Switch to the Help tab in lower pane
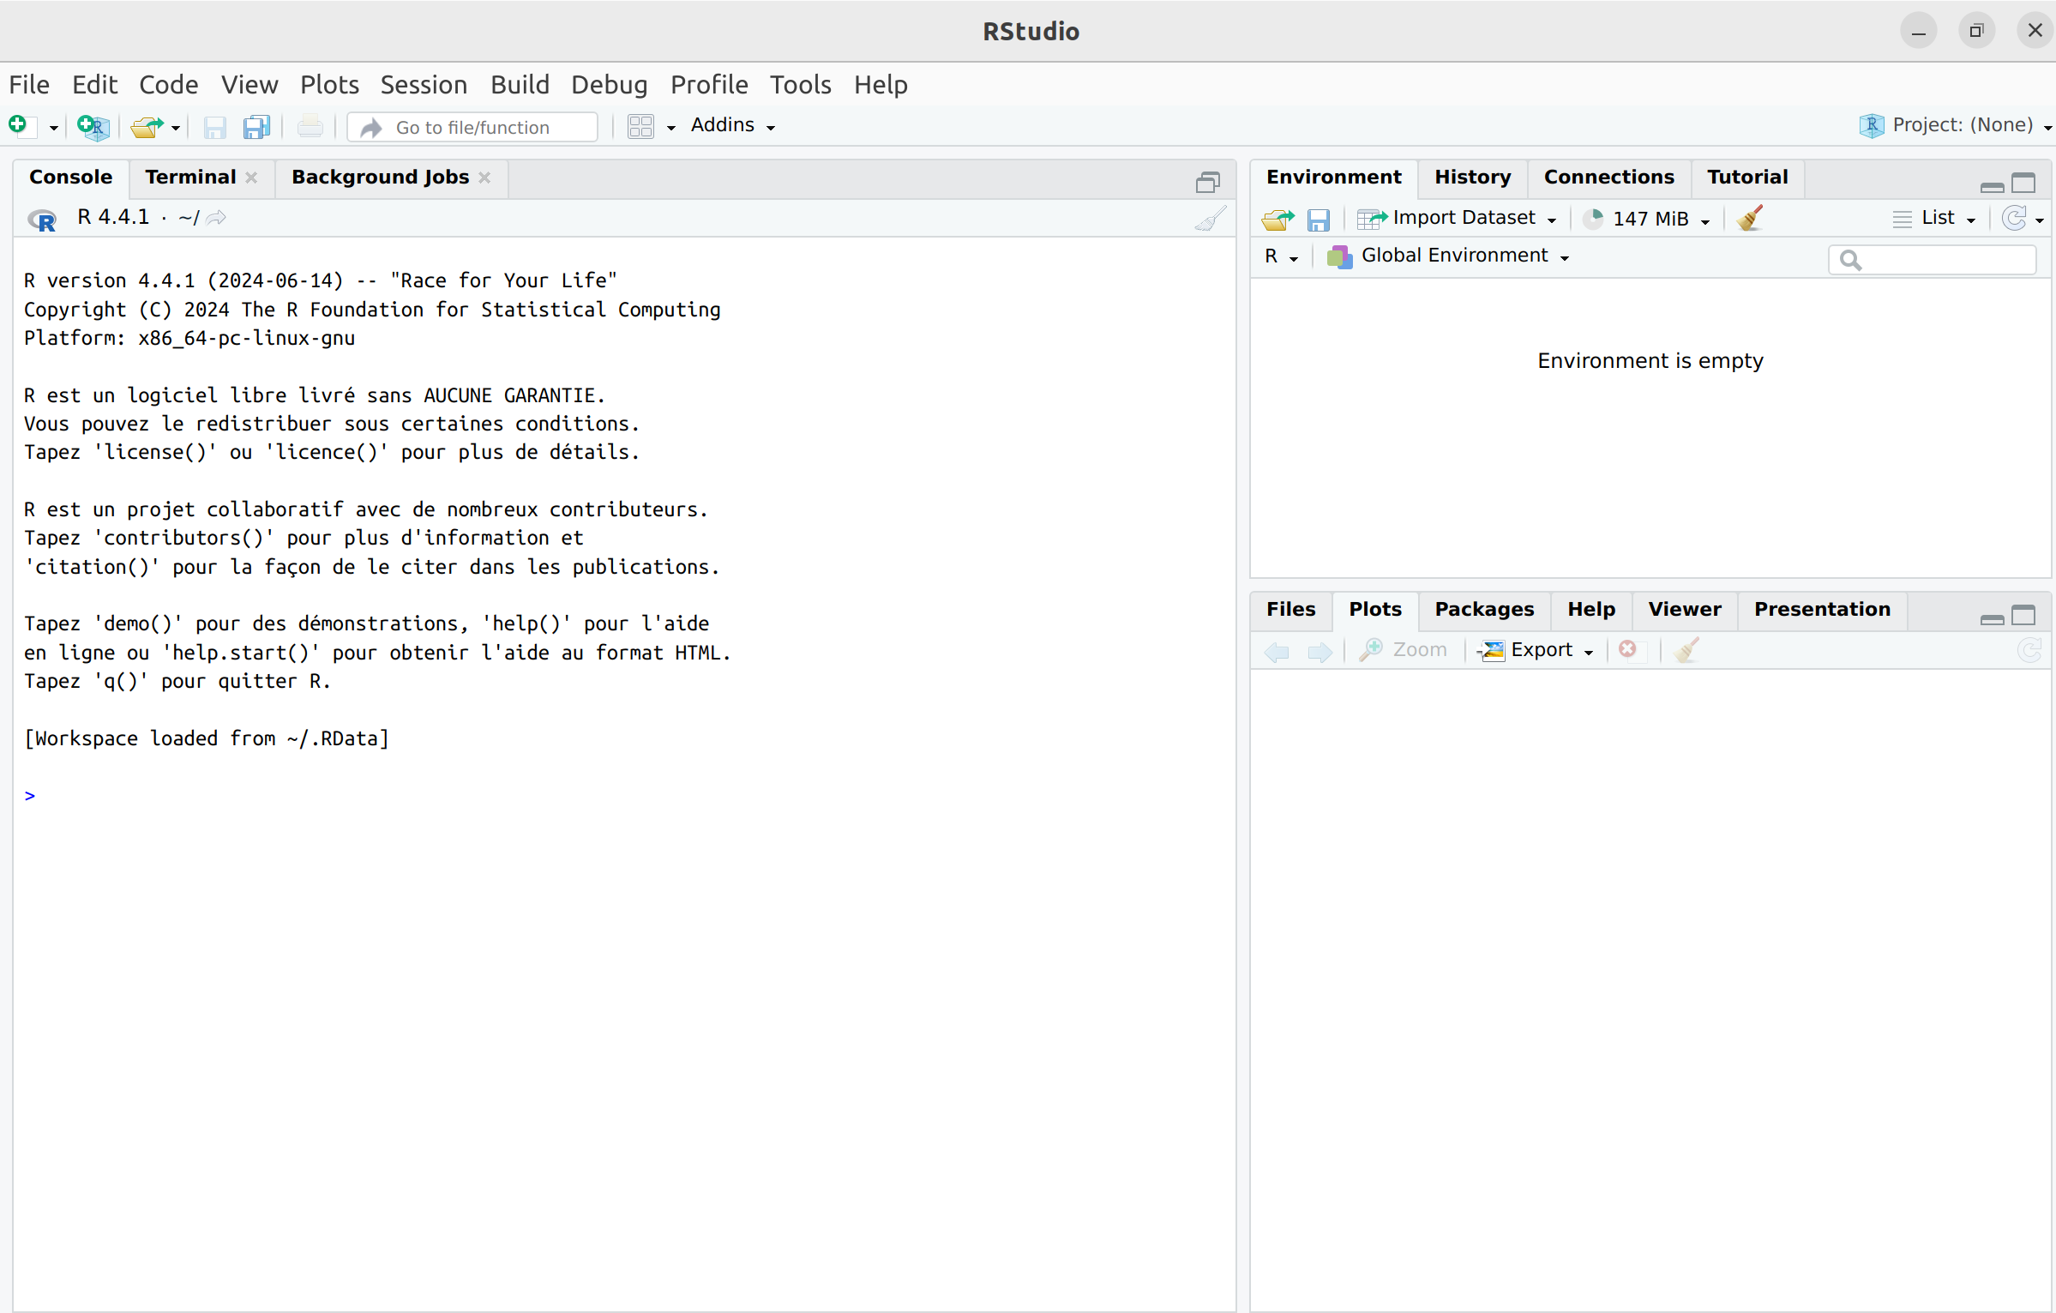2056x1313 pixels. point(1591,610)
